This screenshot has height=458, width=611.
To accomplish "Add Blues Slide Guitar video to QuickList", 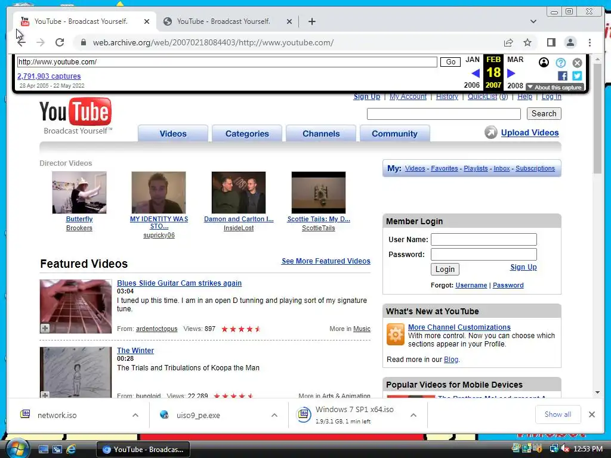I will [x=45, y=329].
